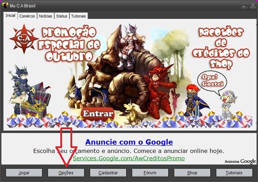
Task: Click the 'Anúncios Google' ad label
Action: coord(240,161)
